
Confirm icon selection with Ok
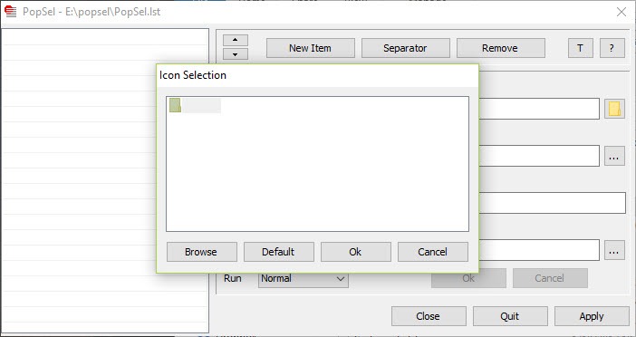(356, 252)
